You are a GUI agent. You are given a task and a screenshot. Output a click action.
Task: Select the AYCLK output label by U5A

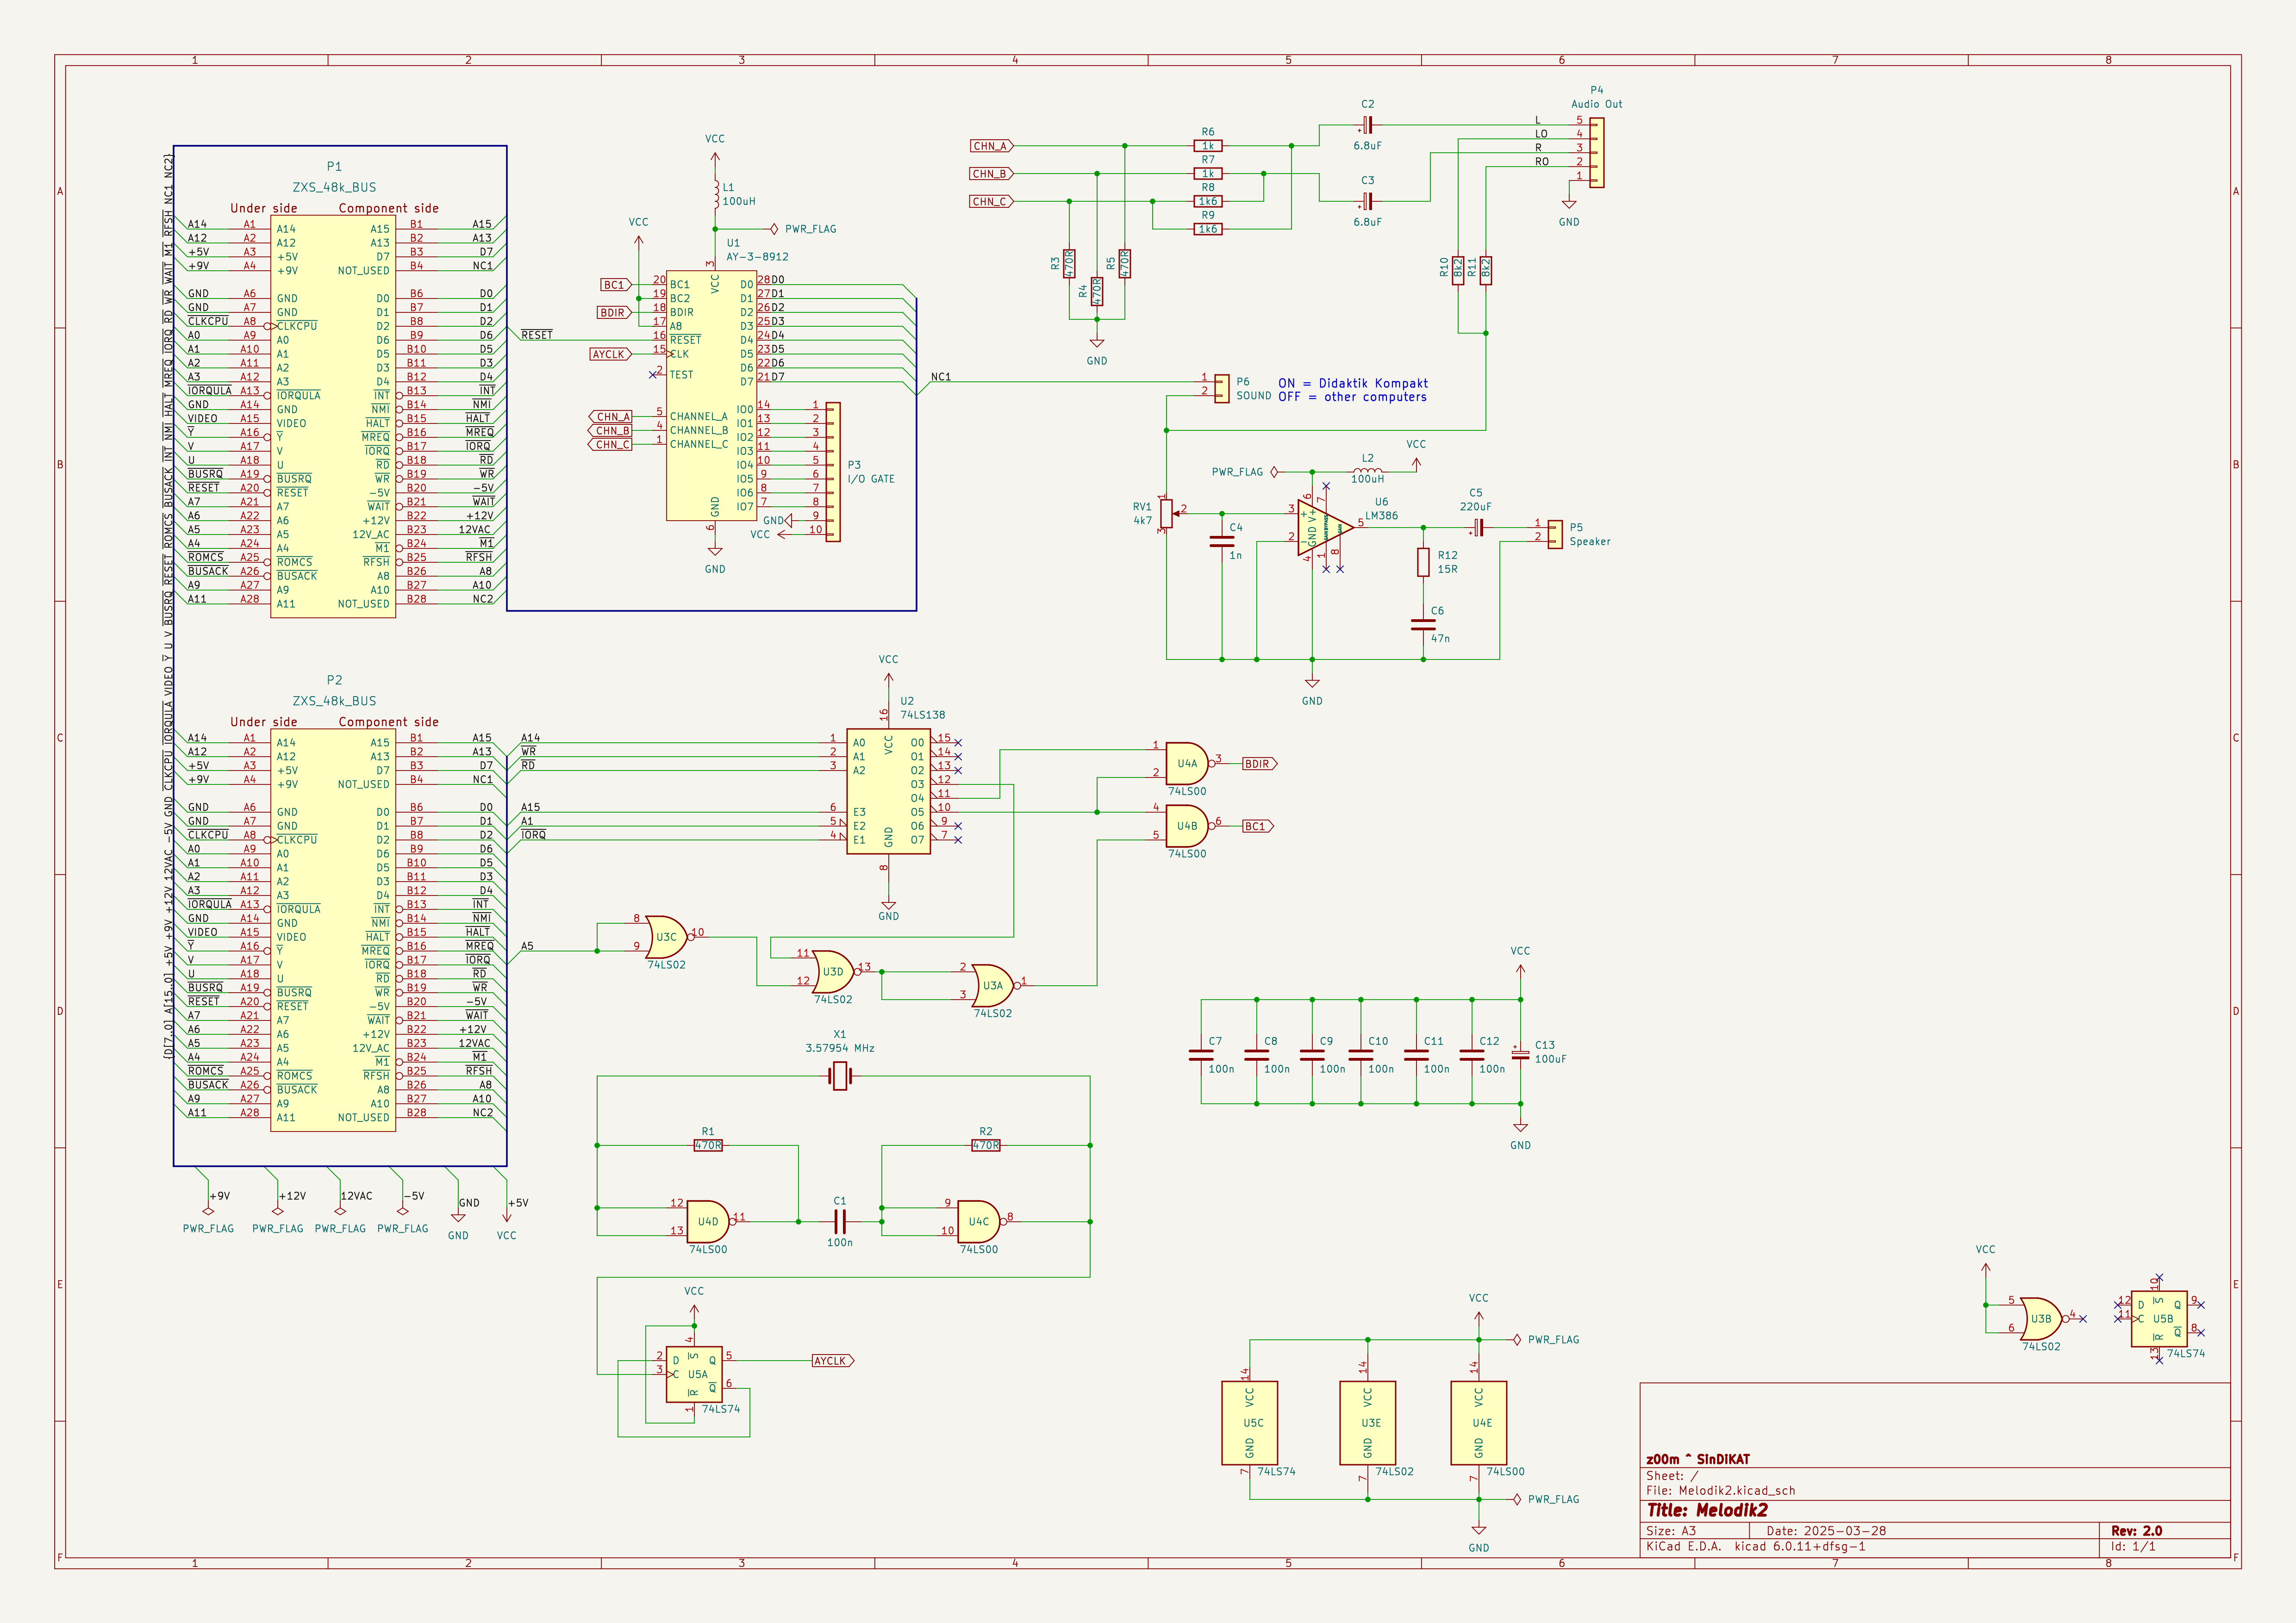[x=833, y=1360]
